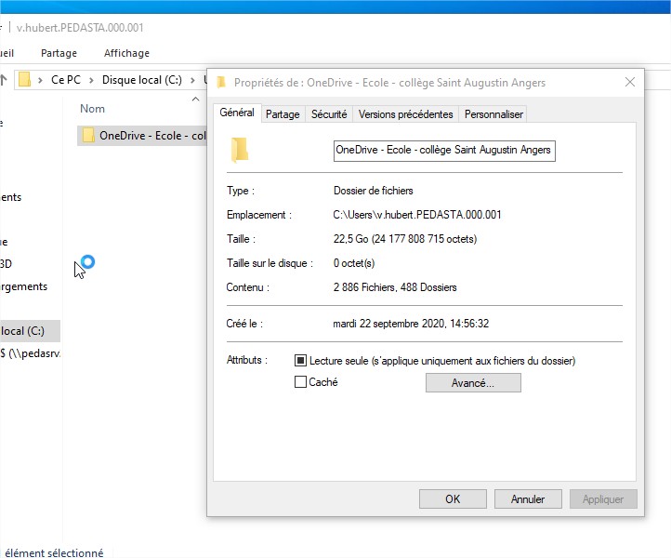
Task: Open the Versions précédentes tab
Action: [405, 114]
